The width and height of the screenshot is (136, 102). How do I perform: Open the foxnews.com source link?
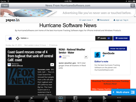click(44, 69)
